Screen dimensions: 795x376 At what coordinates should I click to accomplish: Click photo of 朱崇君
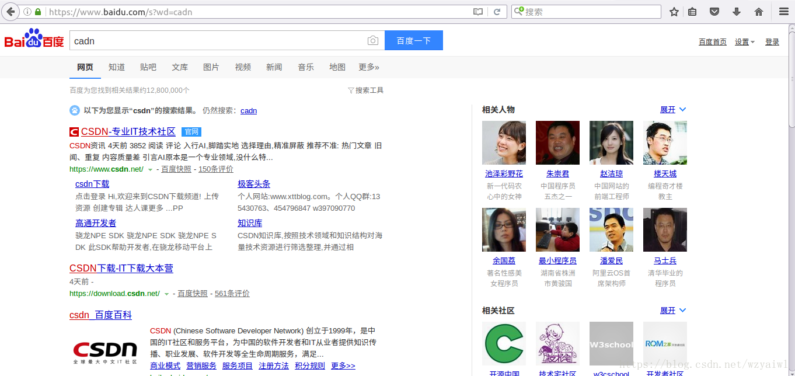(557, 142)
